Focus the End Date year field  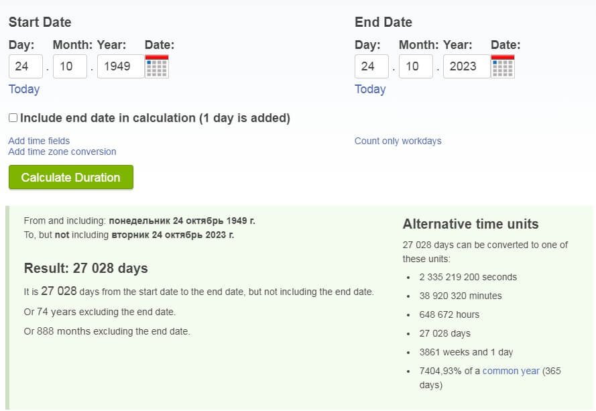(x=466, y=66)
